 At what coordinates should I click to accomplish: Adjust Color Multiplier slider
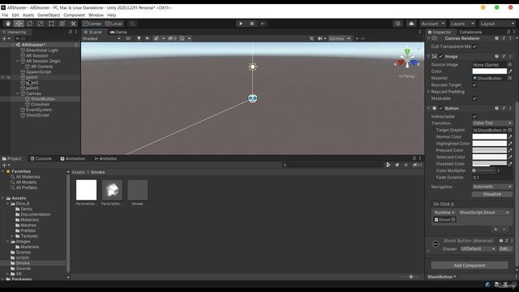tap(484, 170)
